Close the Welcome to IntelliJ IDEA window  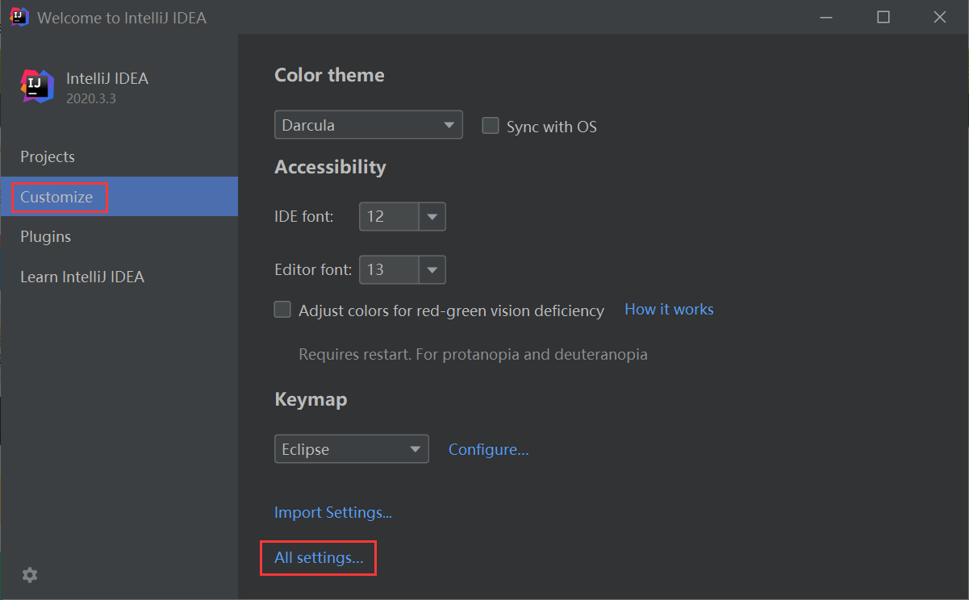(x=940, y=17)
